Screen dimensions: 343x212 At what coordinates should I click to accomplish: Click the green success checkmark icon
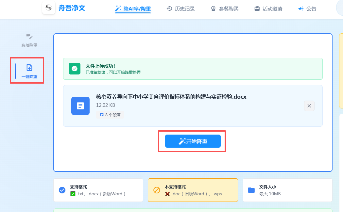click(75, 69)
